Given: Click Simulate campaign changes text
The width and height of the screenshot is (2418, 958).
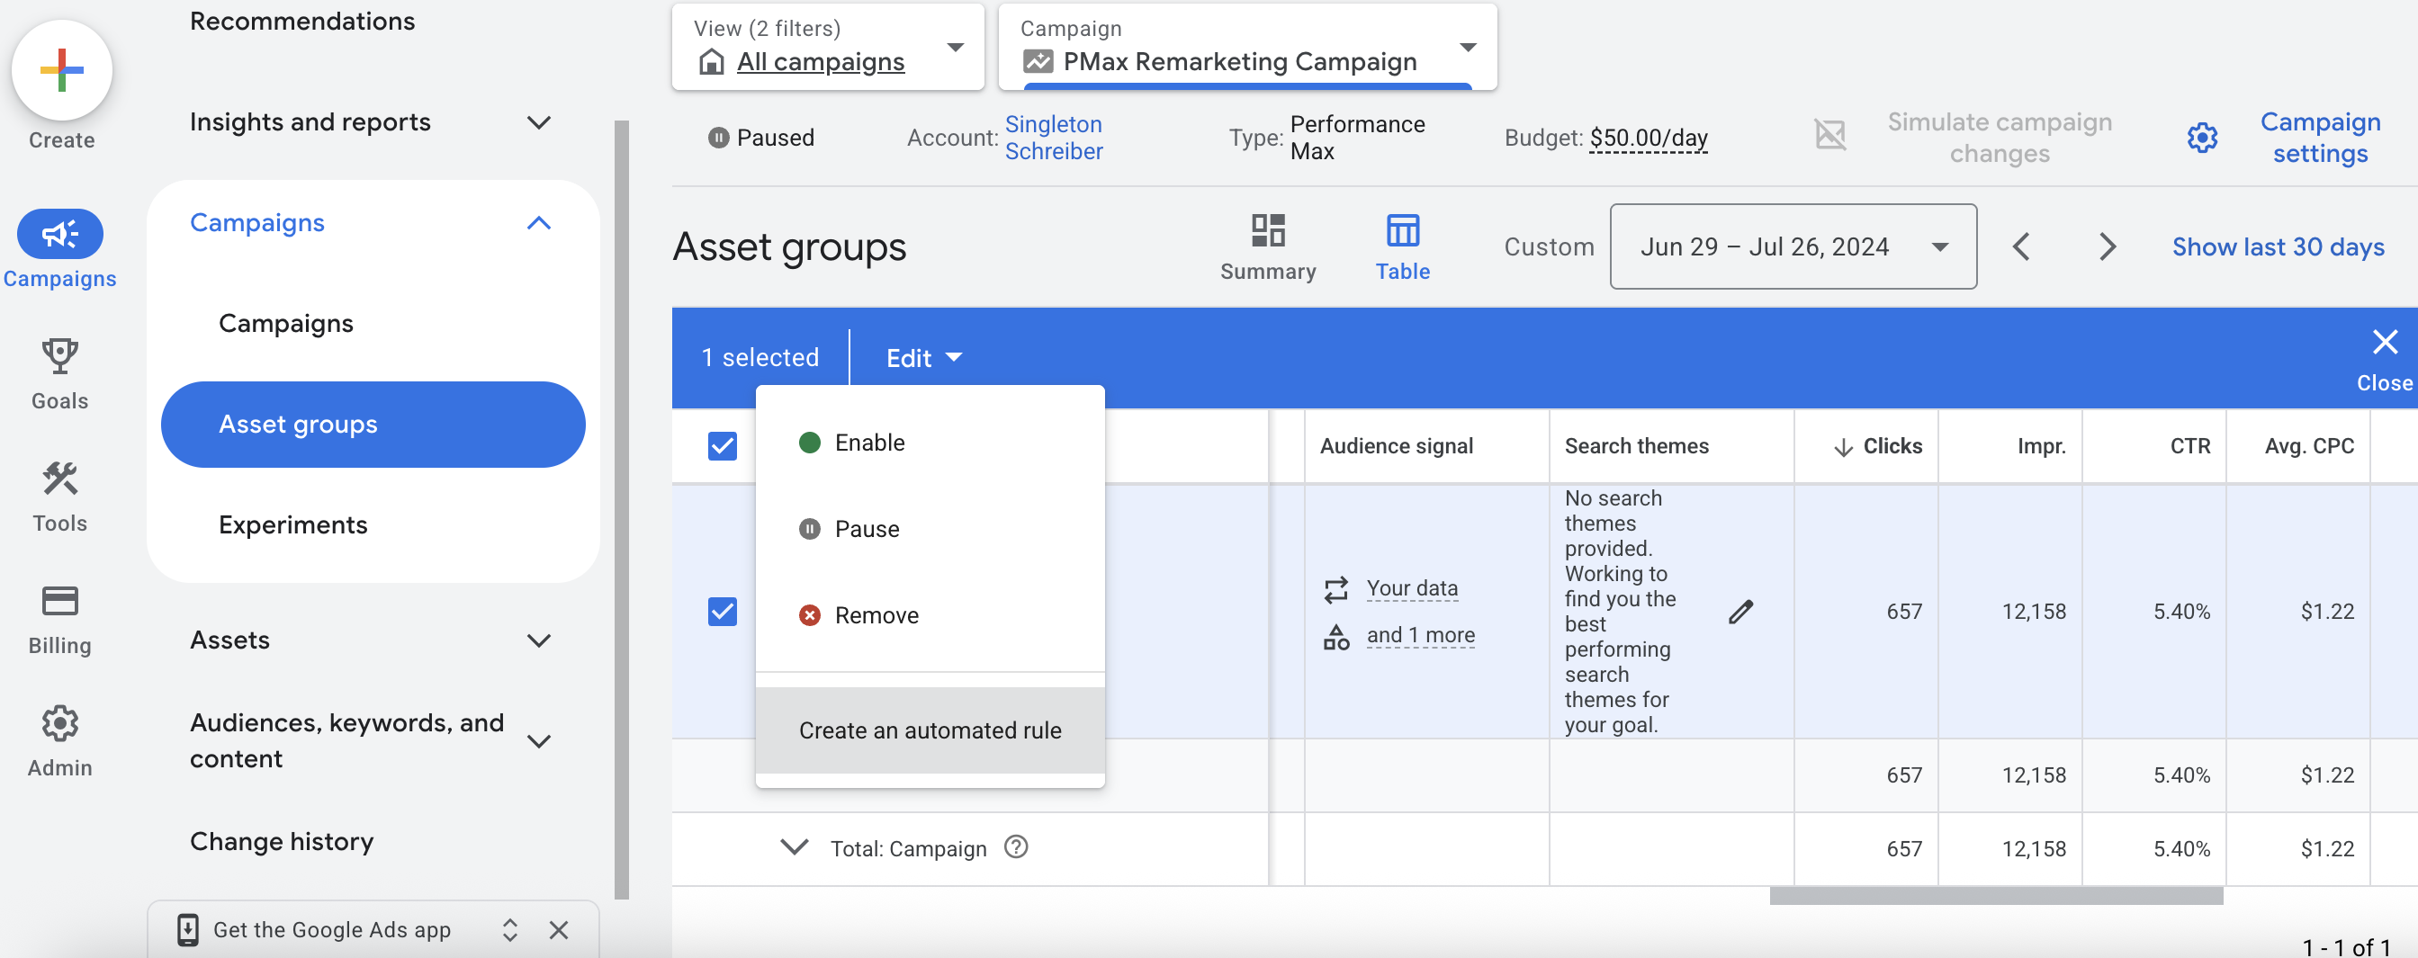Looking at the screenshot, I should point(2000,138).
